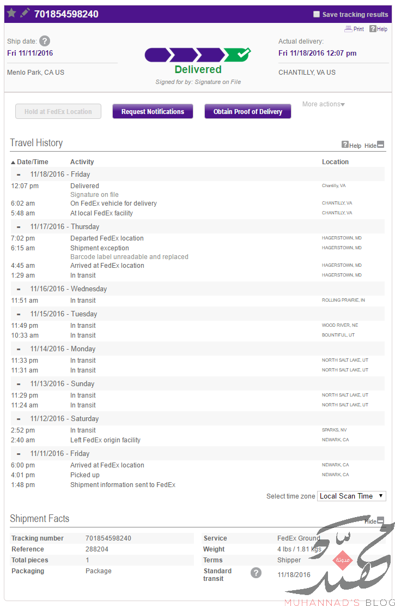Collapse the 11/18/2016 Friday group
Viewport: 395px width, 606px height.
coord(19,175)
